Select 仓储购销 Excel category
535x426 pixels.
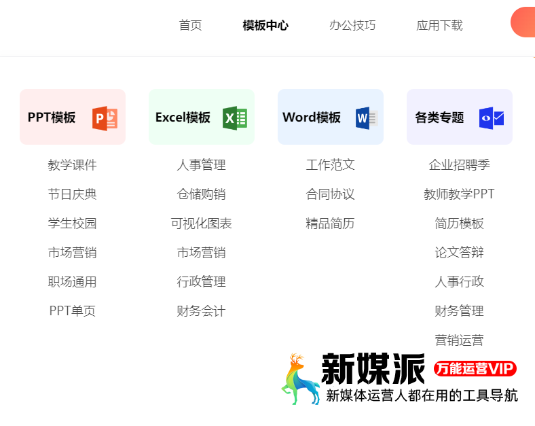[x=202, y=194]
